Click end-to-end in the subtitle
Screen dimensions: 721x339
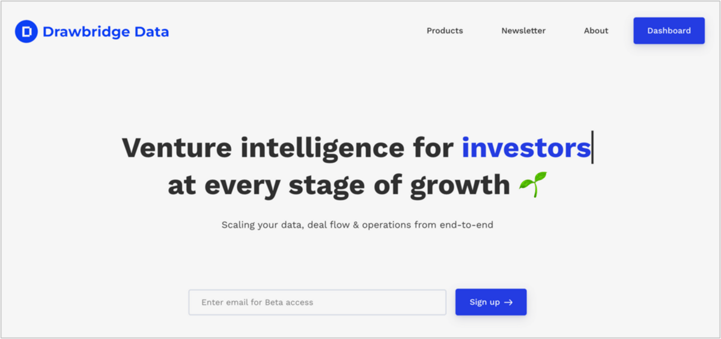pos(467,225)
